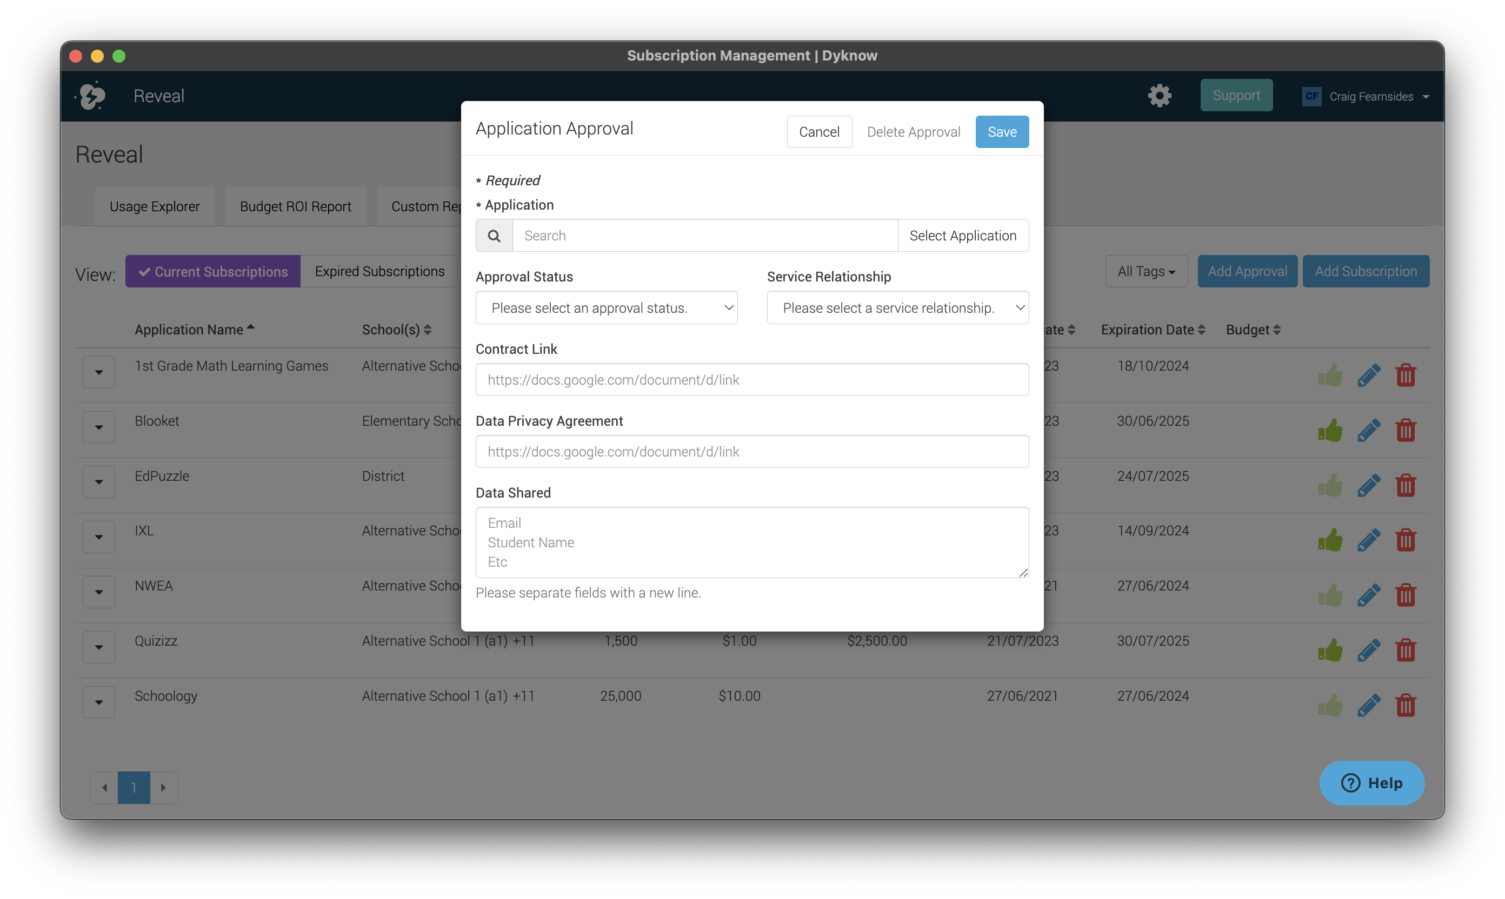Expand the NWEA row details
1505x899 pixels.
(99, 592)
